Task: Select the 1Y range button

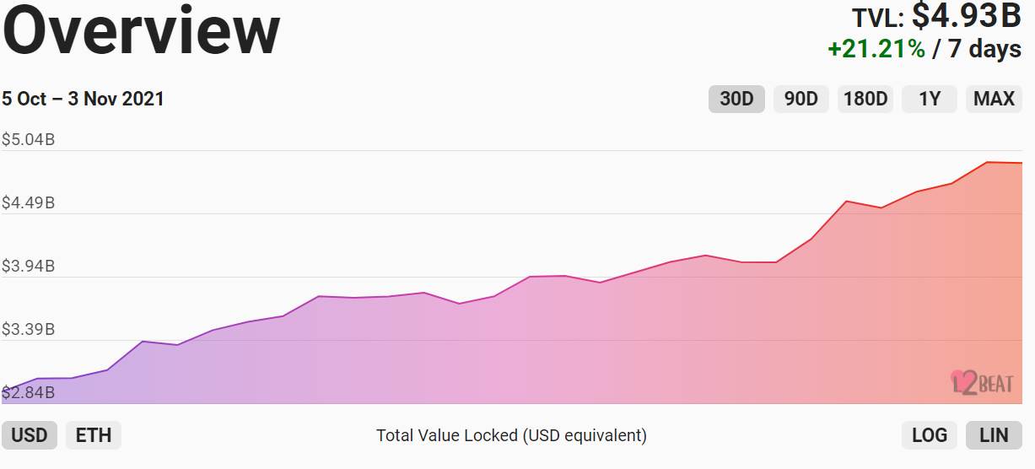Action: [930, 99]
